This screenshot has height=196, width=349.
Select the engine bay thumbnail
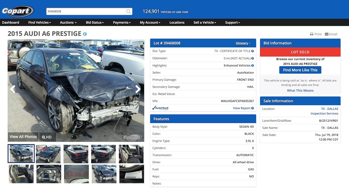(x=49, y=174)
